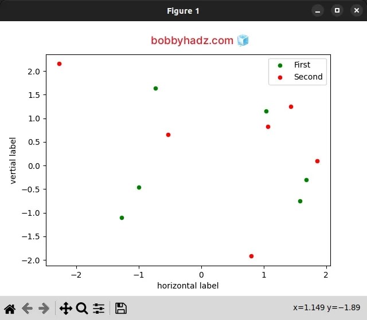Image resolution: width=367 pixels, height=320 pixels.
Task: Click the Second legend label
Action: pos(309,77)
